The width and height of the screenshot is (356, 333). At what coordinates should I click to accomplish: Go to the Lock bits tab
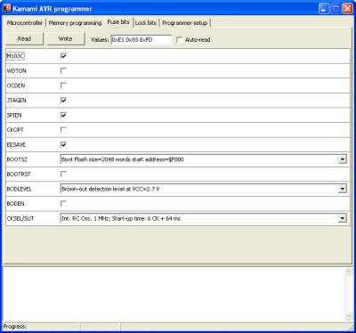click(x=146, y=23)
